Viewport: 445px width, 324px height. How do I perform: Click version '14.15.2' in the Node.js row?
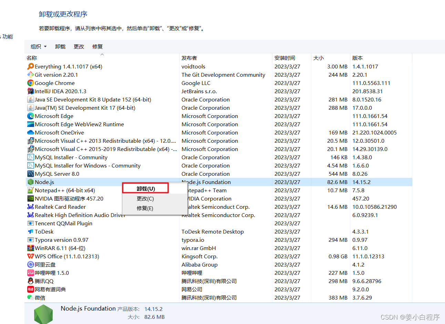pyautogui.click(x=361, y=182)
